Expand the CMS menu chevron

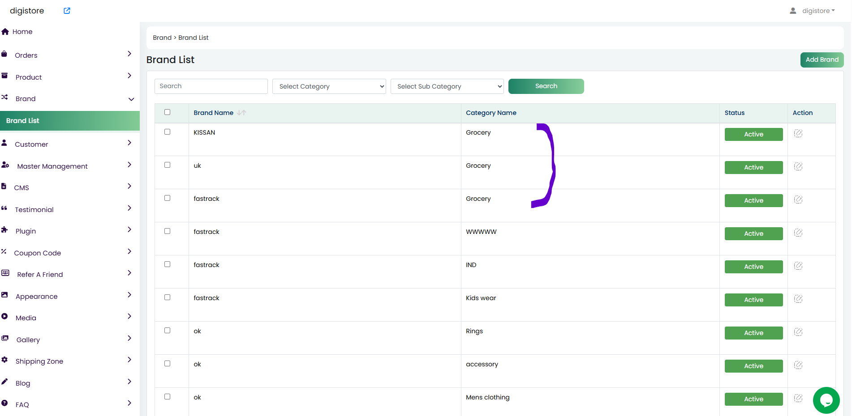[x=129, y=186]
